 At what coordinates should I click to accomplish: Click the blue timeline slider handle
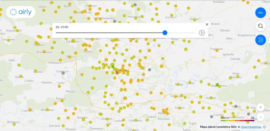coord(165,33)
